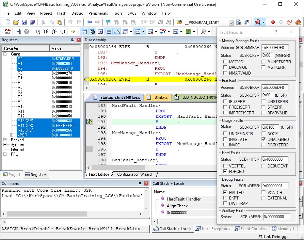The height and width of the screenshot is (240, 304).
Task: Check the PRECISERR bus fault checkbox
Action: [x=225, y=107]
